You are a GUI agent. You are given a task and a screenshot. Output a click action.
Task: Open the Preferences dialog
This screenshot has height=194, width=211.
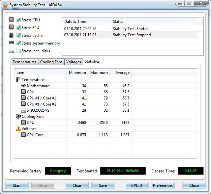[163, 185]
